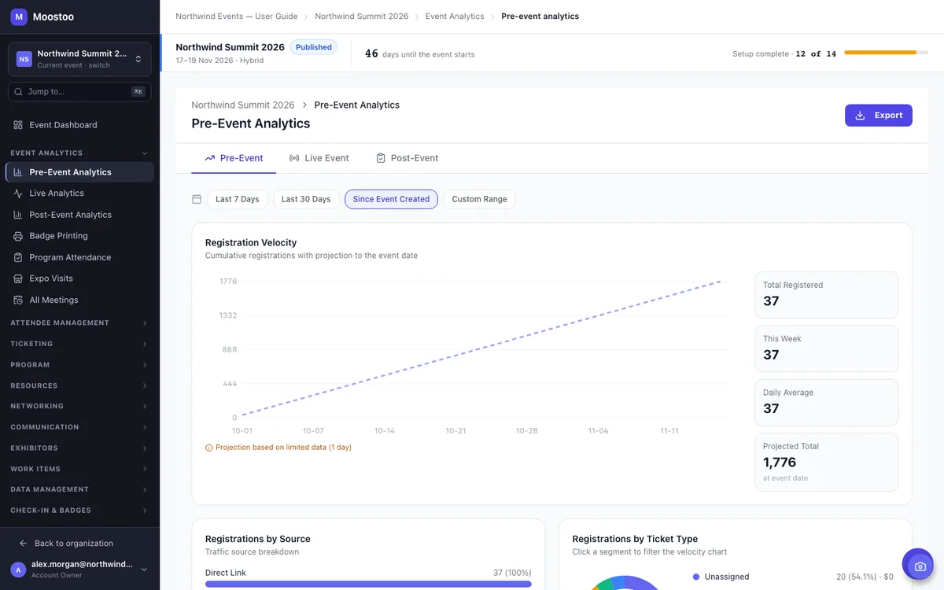Click the This Week stat card
The height and width of the screenshot is (590, 944).
click(x=826, y=348)
